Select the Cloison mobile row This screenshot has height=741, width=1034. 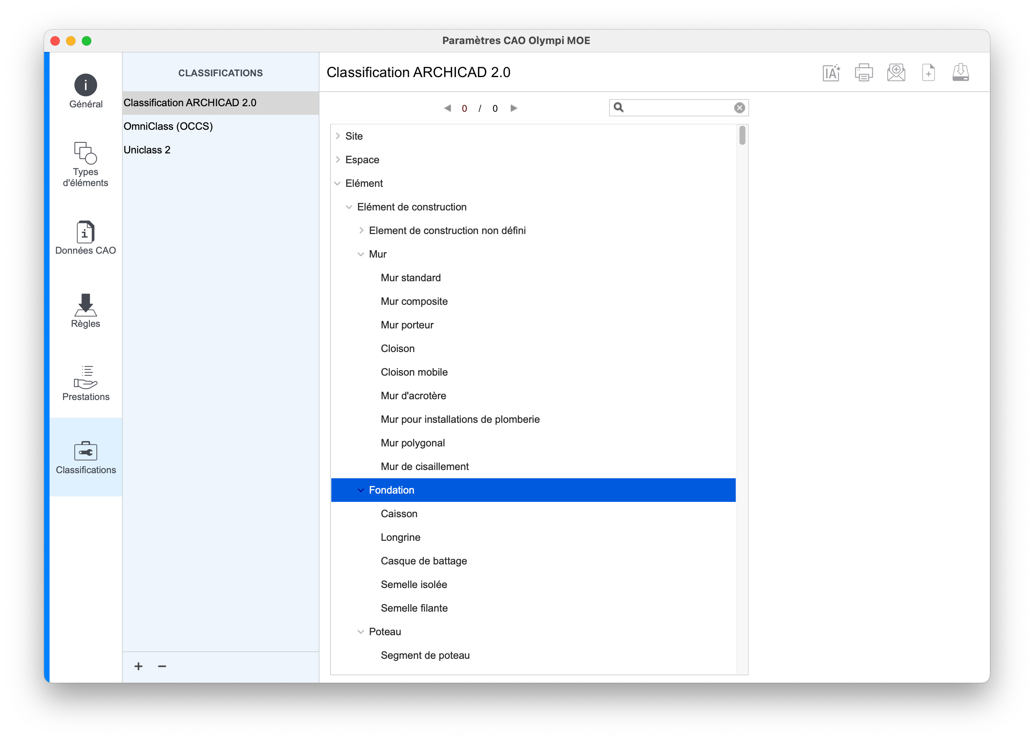pos(534,372)
